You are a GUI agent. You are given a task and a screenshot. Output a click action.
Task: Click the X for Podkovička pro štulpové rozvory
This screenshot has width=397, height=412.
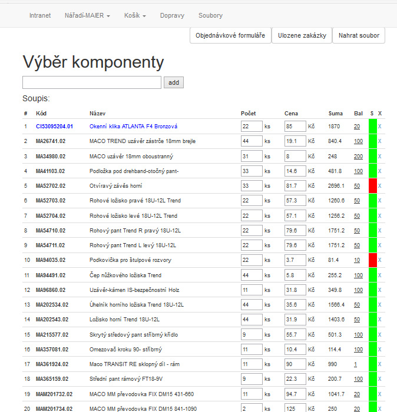tap(380, 260)
